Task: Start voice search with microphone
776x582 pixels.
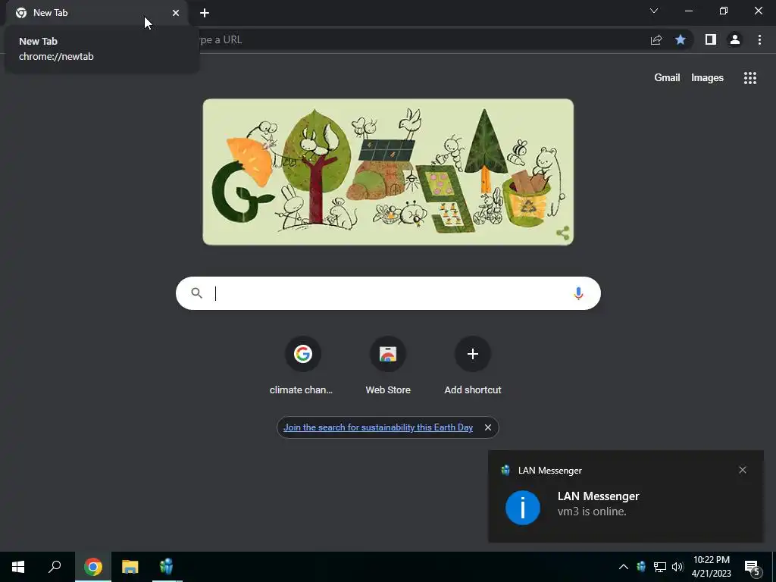Action: [x=578, y=293]
